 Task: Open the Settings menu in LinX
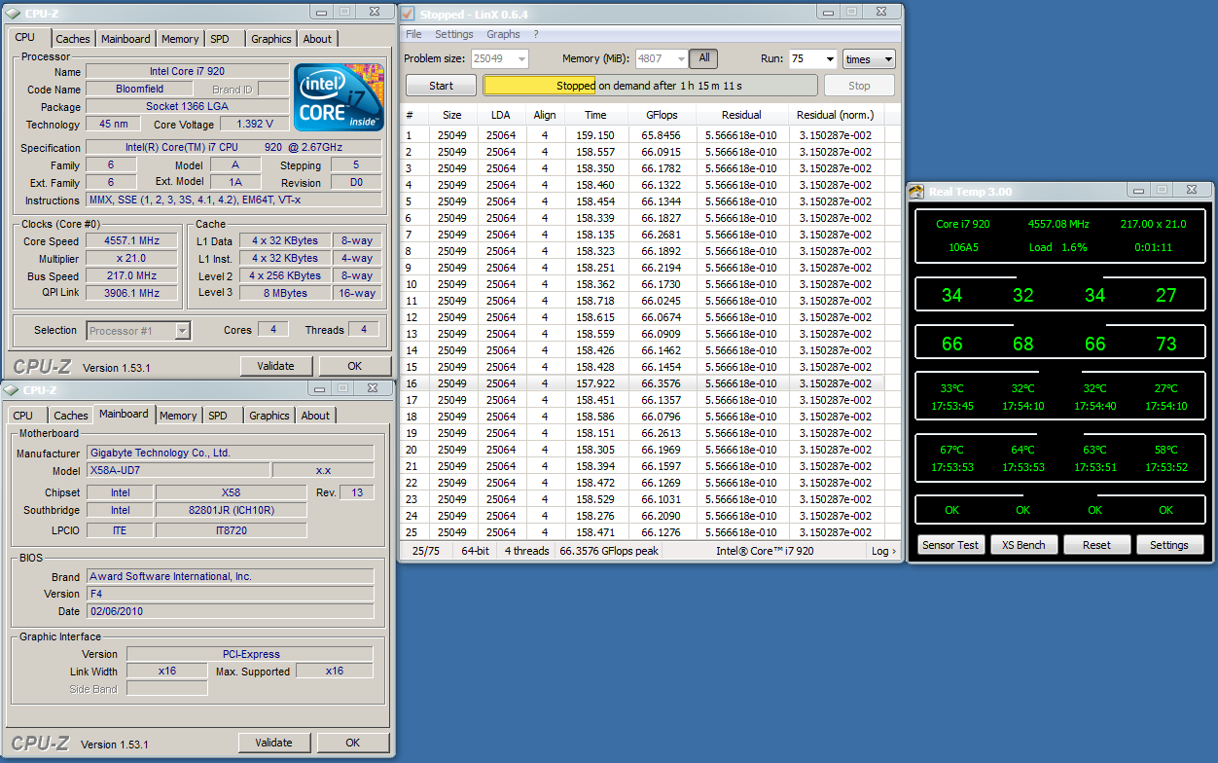[x=453, y=34]
